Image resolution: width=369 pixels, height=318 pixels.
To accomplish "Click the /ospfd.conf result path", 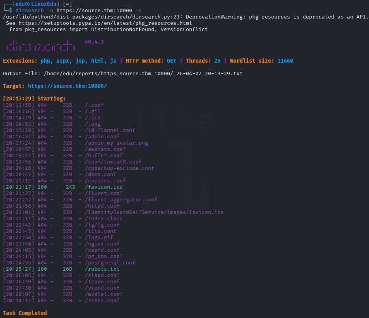I will coord(102,250).
